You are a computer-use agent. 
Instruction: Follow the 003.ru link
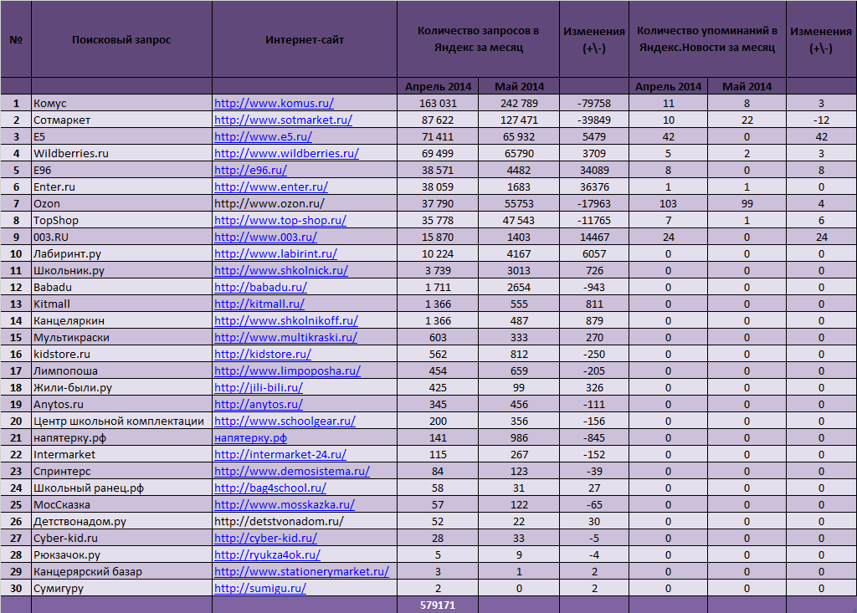(x=265, y=238)
